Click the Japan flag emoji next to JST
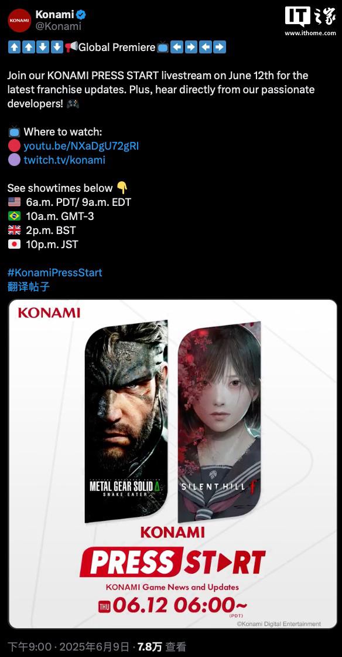Viewport: 342px width, 657px height. coord(14,244)
